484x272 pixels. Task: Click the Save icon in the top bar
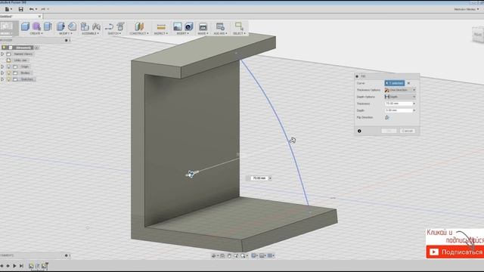pos(20,9)
